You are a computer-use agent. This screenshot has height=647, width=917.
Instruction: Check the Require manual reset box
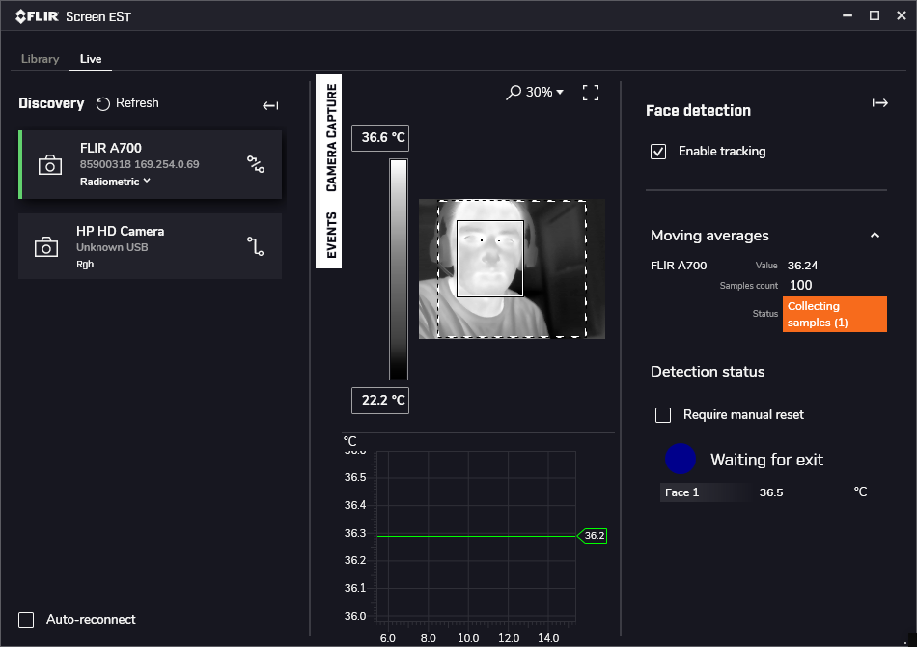tap(663, 414)
